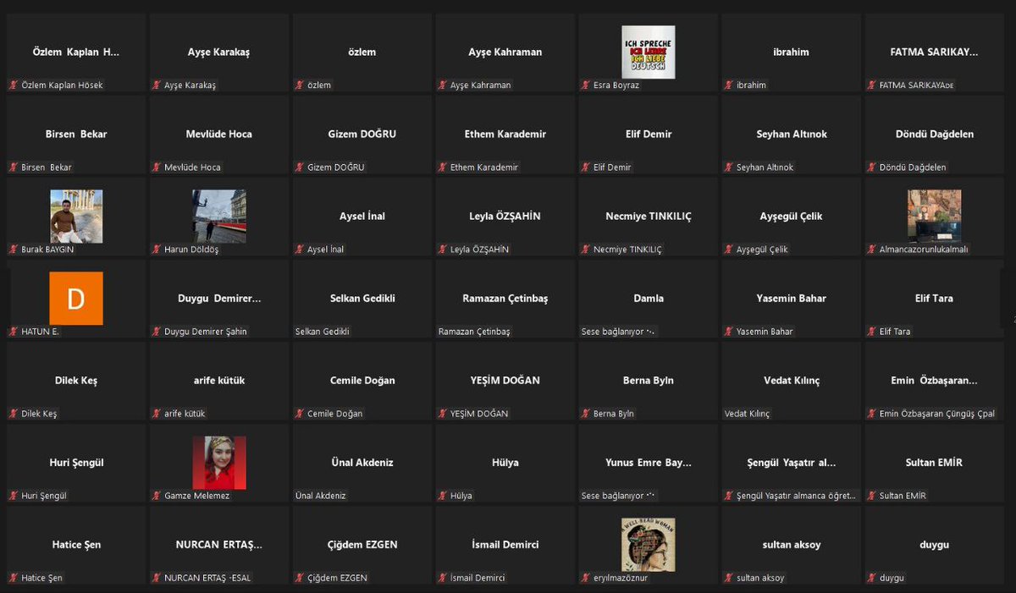Click the orange D avatar of HATUN E.
Screen dimensions: 1016x593
[x=76, y=299]
